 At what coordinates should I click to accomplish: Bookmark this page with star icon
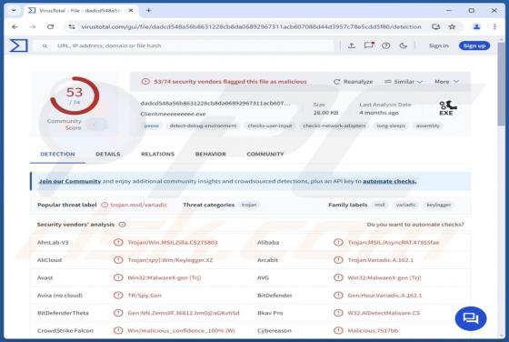pos(452,26)
